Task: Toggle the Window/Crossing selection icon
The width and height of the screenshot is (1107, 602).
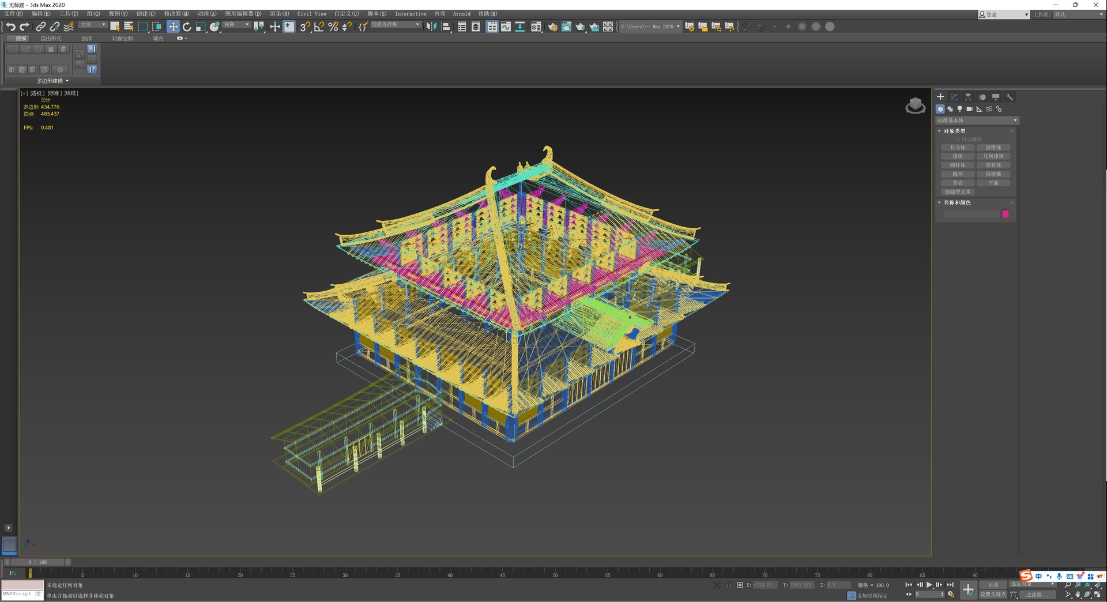Action: 157,27
